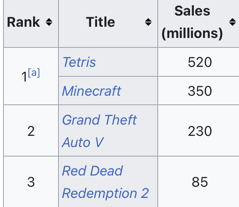Image resolution: width=239 pixels, height=207 pixels.
Task: Select the 520 sales cell
Action: point(200,62)
